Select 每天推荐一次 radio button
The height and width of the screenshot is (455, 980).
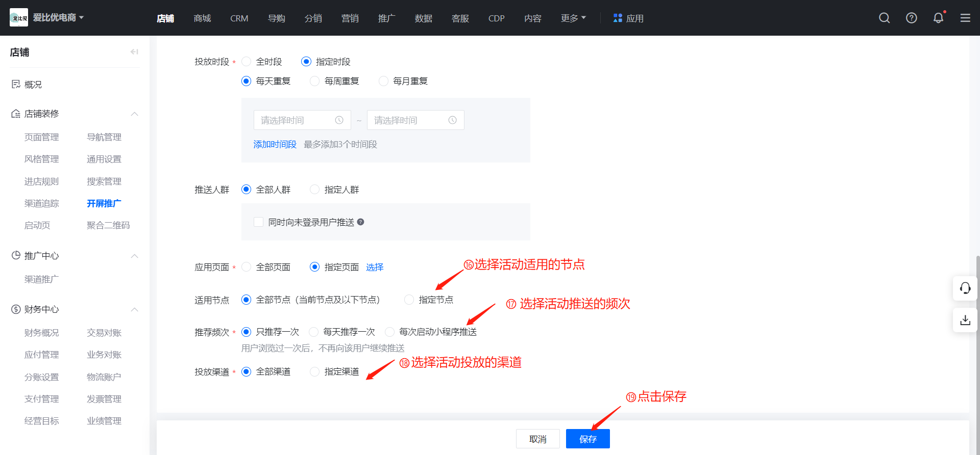pos(314,332)
